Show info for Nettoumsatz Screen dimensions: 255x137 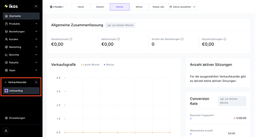point(119,39)
